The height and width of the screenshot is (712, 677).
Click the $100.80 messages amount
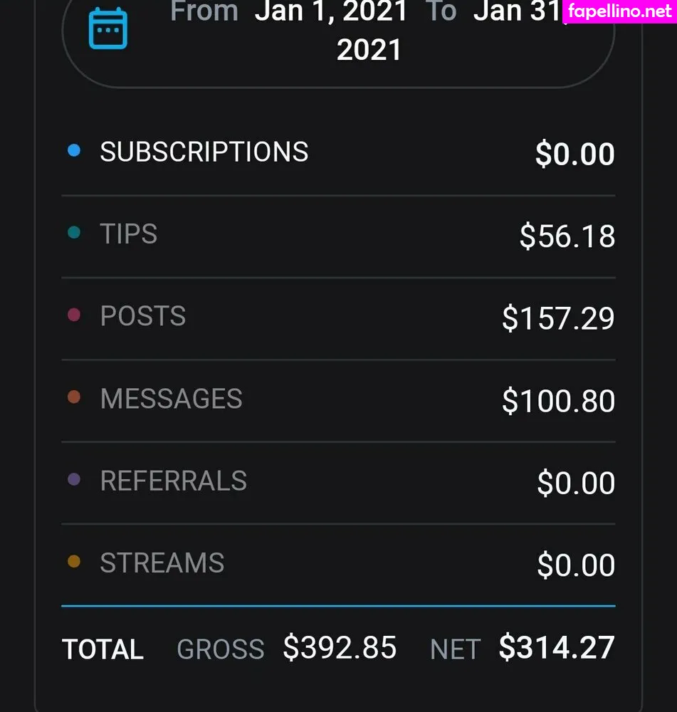coord(558,401)
